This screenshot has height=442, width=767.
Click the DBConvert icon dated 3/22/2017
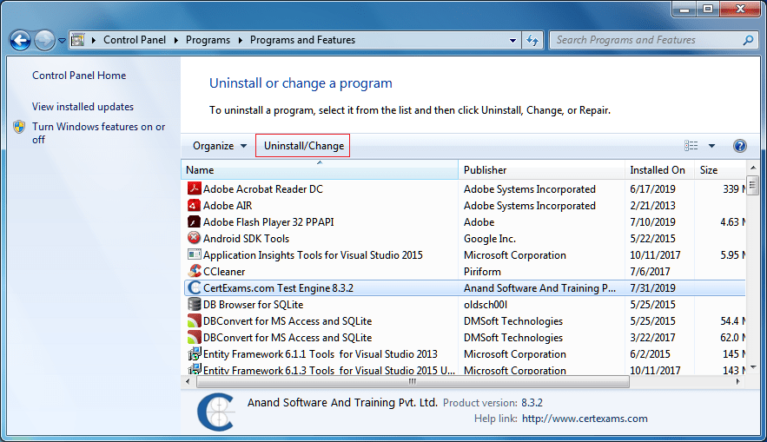pos(195,338)
